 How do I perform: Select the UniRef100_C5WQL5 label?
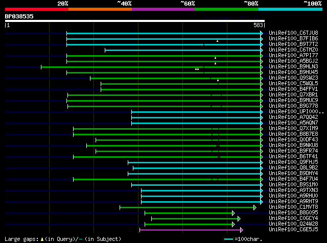pos(293,84)
